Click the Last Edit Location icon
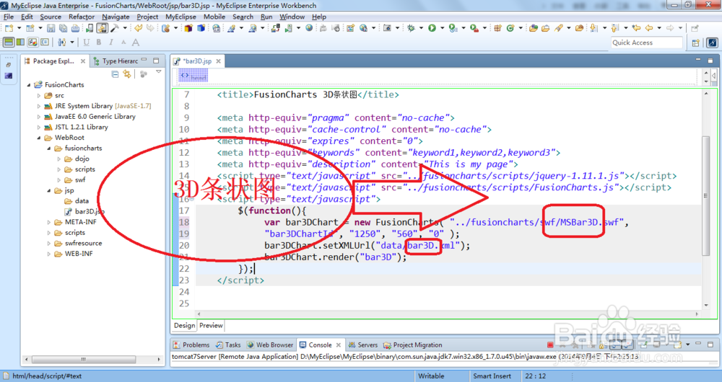 [x=636, y=28]
